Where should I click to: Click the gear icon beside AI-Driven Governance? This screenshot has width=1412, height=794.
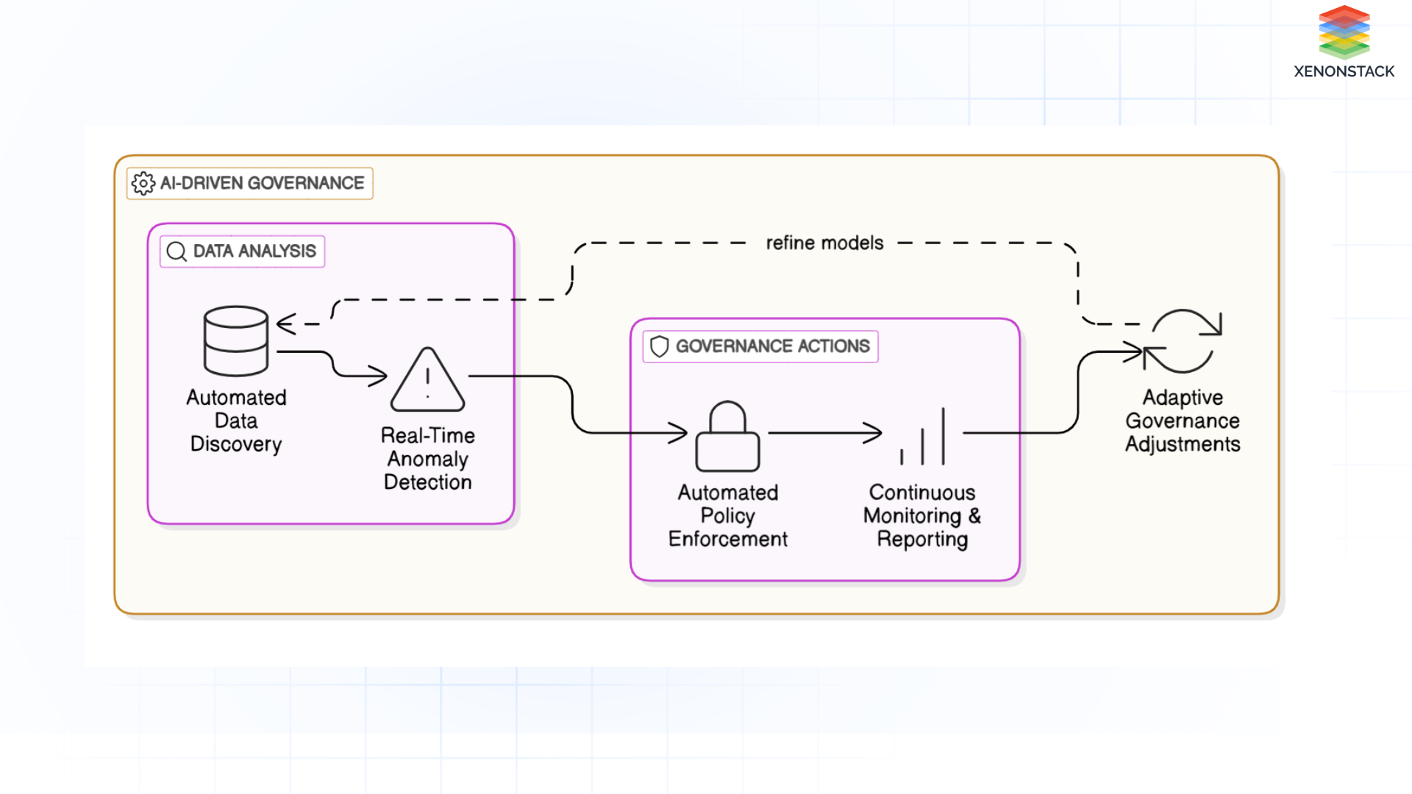[143, 183]
